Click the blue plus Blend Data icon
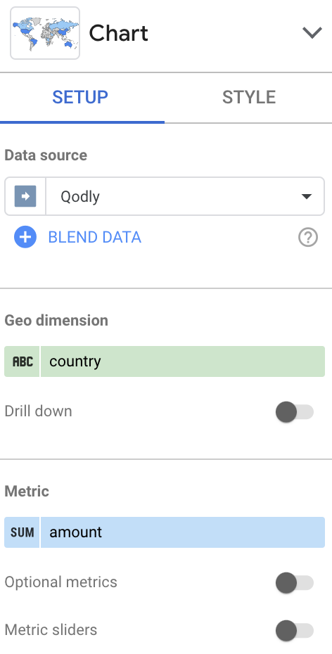332x654 pixels. [x=25, y=237]
